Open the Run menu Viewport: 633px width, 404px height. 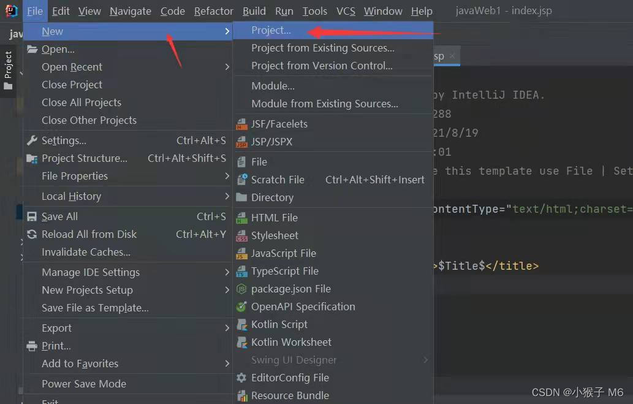(284, 11)
